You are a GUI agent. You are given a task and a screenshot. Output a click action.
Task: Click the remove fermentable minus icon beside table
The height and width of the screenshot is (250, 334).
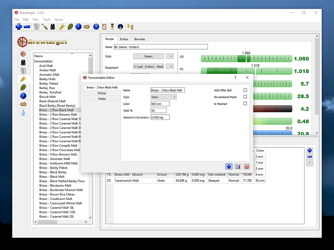(x=310, y=157)
